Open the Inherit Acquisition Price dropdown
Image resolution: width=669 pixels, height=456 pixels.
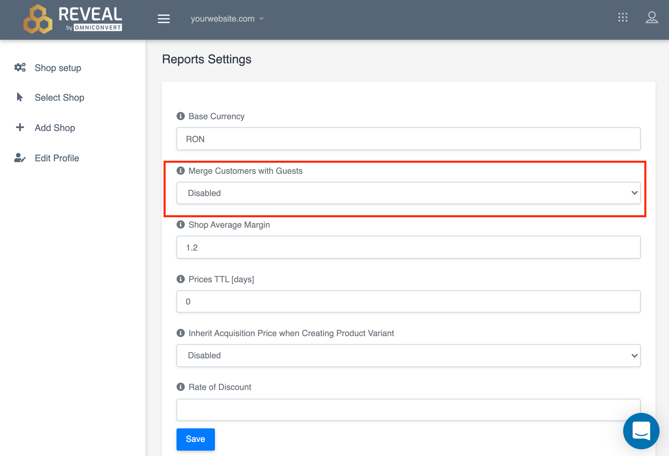pyautogui.click(x=408, y=356)
